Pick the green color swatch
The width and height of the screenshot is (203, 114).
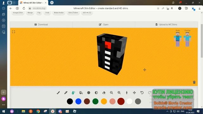(95, 101)
